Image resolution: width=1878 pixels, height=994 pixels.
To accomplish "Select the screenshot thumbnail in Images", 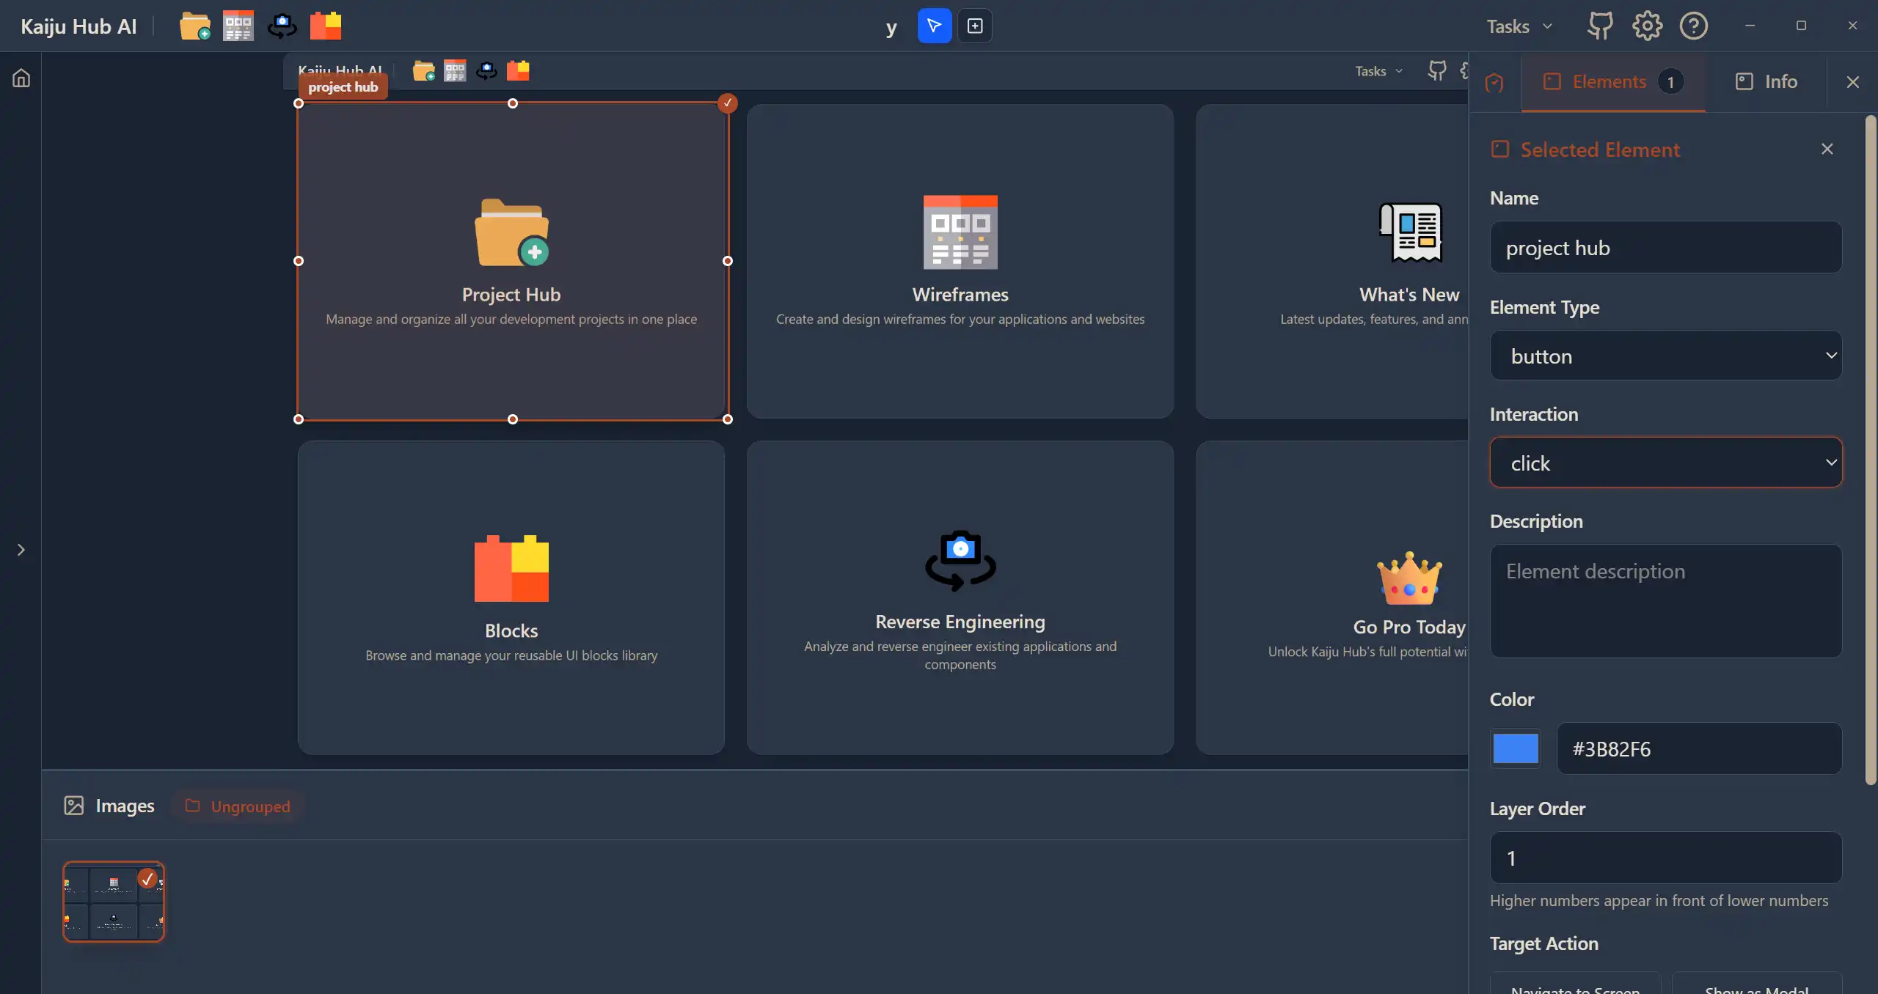I will click(114, 902).
